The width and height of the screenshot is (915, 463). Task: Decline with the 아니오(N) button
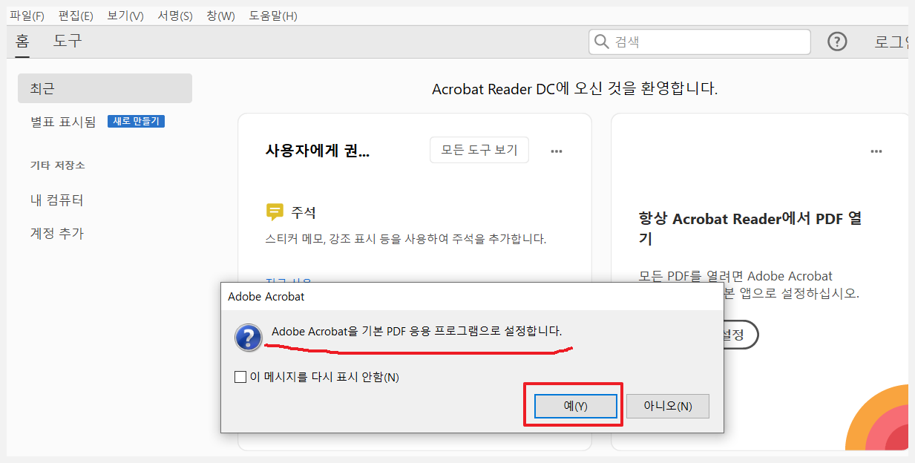click(668, 406)
